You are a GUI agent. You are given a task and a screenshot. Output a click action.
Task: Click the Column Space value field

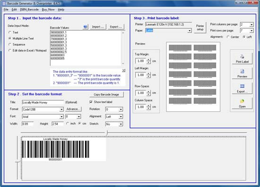pos(141,107)
